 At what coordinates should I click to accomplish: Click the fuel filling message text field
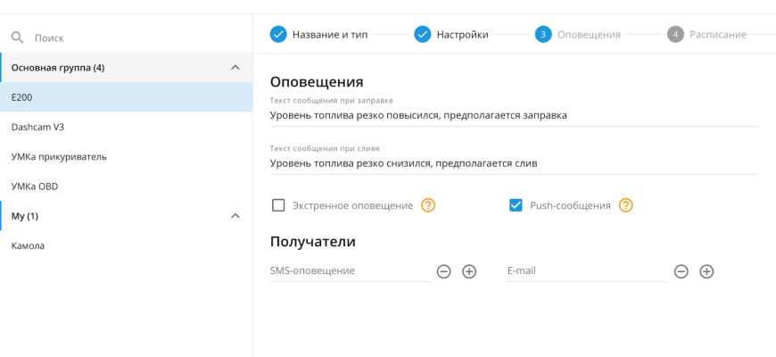(x=513, y=115)
